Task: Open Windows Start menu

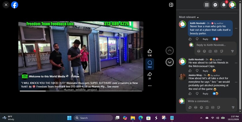Action: click(x=69, y=118)
